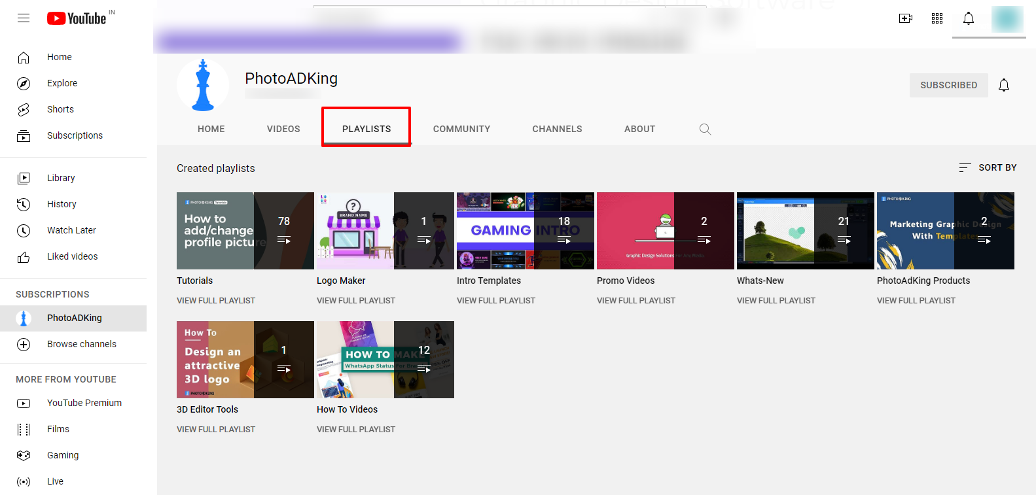Open the Whats-New playlist thumbnail
Viewport: 1036px width, 495px height.
pos(806,231)
